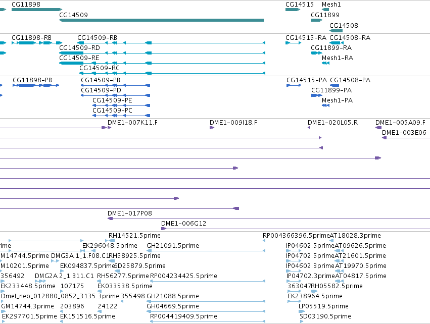430x324 pixels.
Task: Click the Mesh1 gene label
Action: (331, 5)
